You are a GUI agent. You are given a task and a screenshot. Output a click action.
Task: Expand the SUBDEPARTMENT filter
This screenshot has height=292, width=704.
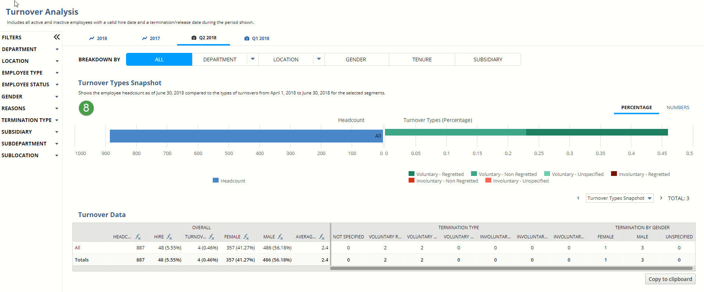(57, 144)
